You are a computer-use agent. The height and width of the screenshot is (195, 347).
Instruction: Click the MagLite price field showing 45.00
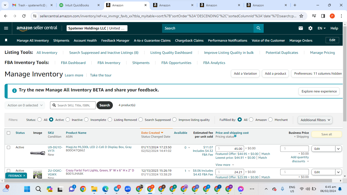tap(230, 149)
